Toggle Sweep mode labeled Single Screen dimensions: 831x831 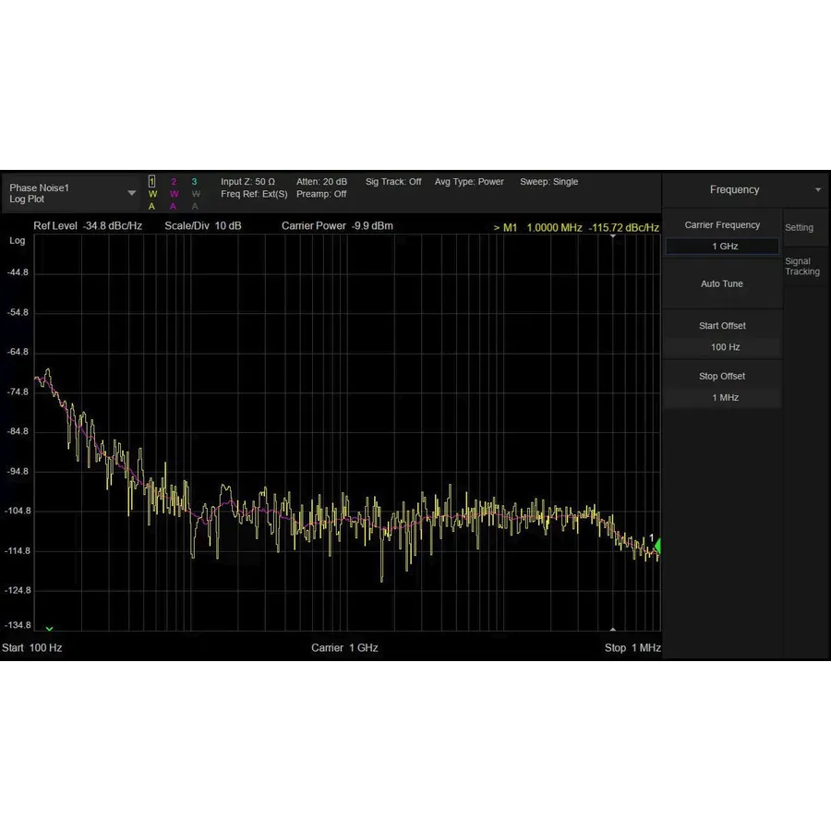coord(548,182)
